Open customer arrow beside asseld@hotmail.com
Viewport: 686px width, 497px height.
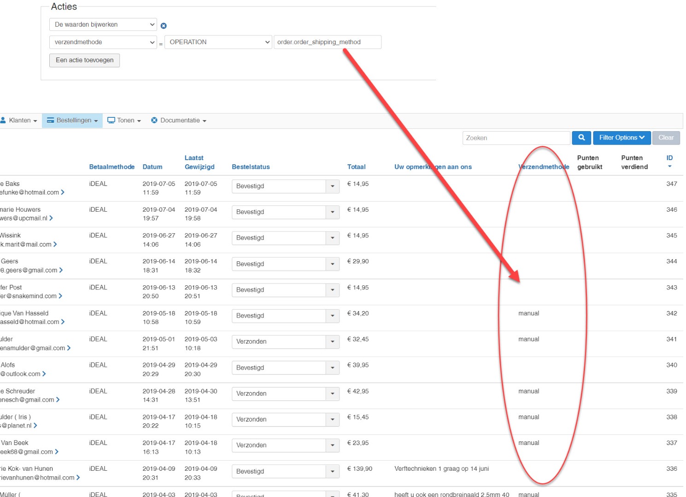tap(63, 322)
